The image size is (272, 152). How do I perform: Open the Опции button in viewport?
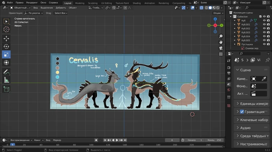[218, 13]
